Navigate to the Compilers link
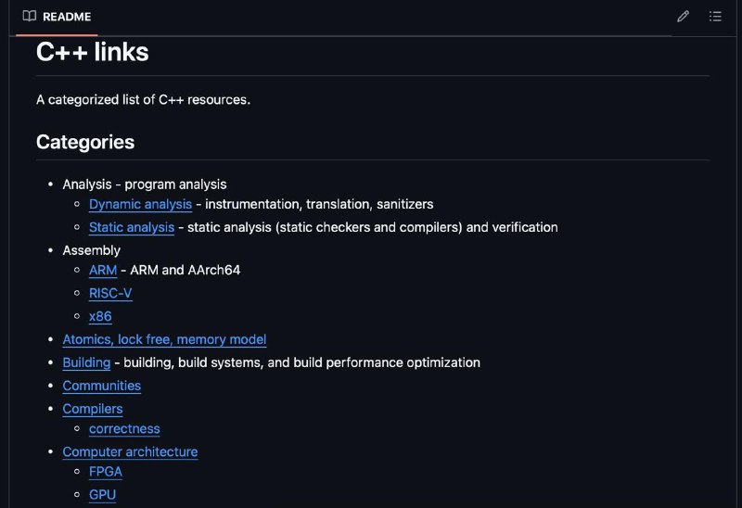 point(93,409)
